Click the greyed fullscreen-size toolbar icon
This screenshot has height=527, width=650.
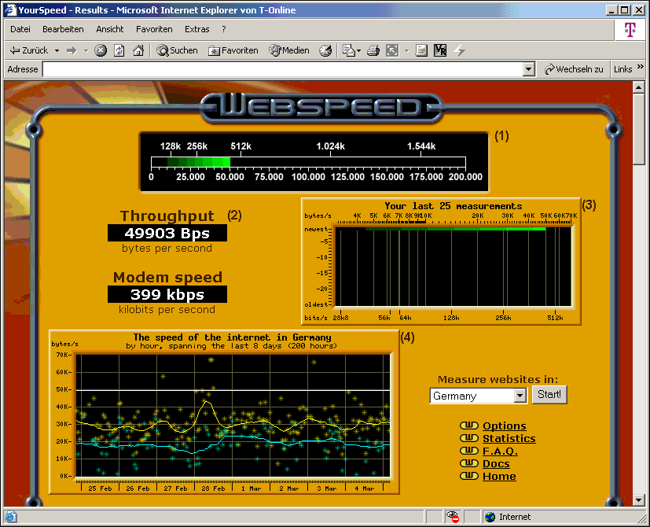click(392, 50)
